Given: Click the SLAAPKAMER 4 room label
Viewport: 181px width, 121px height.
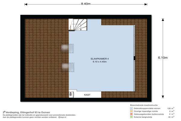Looking at the screenshot, I should (x=100, y=58).
